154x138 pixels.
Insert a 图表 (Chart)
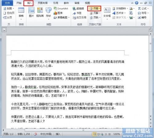point(58,13)
